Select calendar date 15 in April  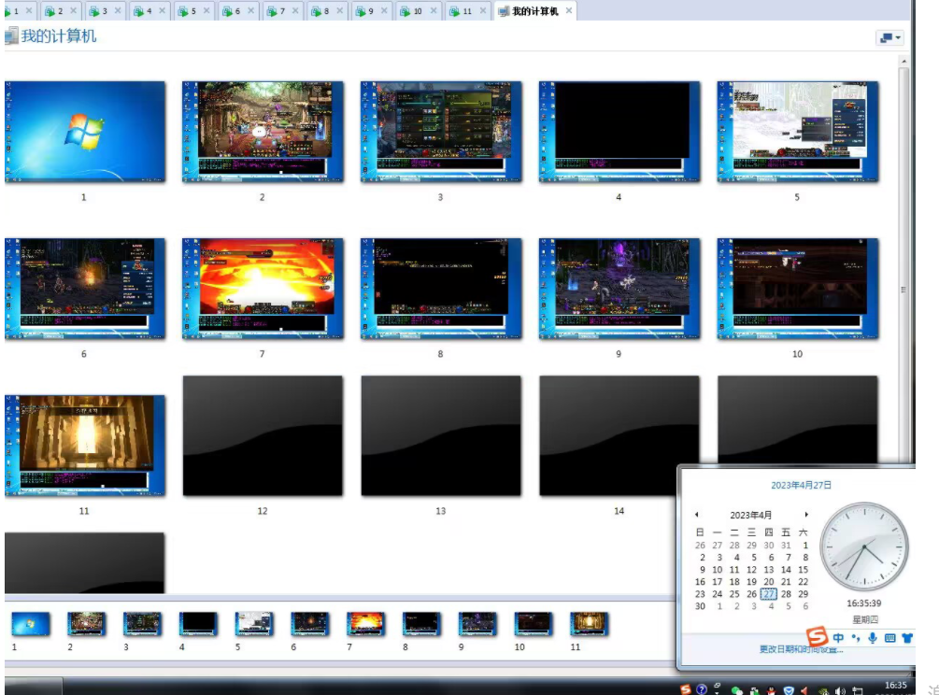click(804, 570)
